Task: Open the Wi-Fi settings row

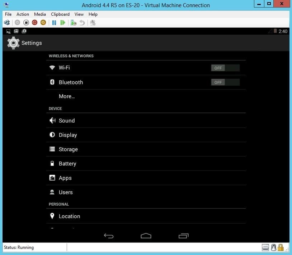Action: tap(146, 68)
